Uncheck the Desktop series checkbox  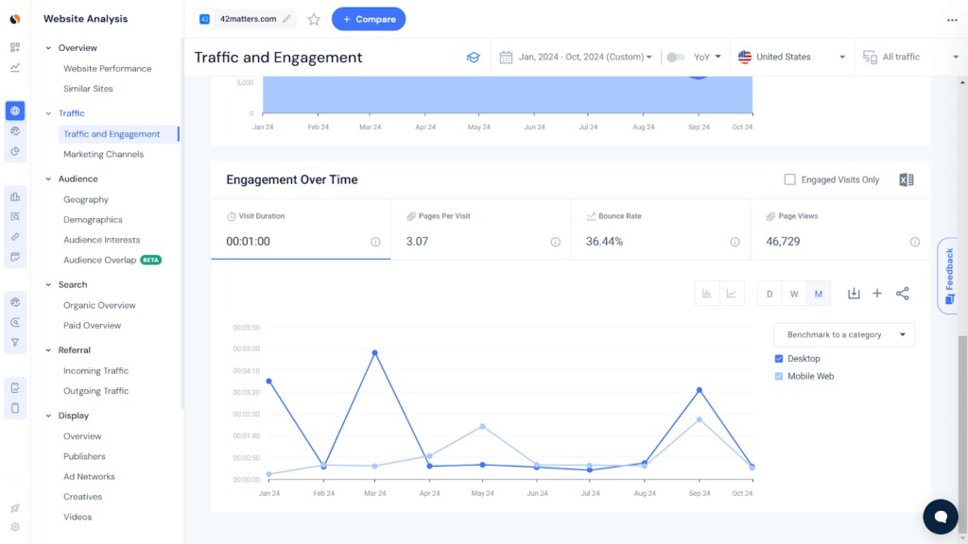779,359
